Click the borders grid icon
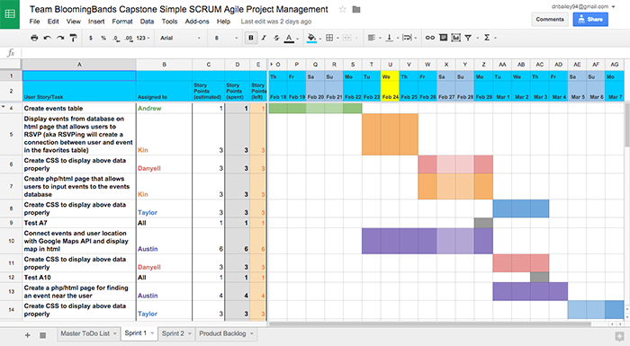This screenshot has height=346, width=630. 329,38
